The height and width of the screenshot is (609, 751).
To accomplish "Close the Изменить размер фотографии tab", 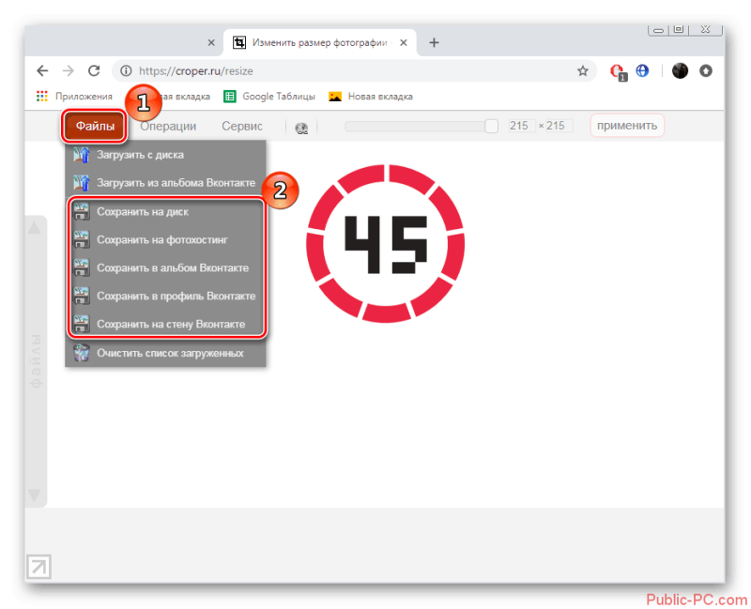I will 404,42.
